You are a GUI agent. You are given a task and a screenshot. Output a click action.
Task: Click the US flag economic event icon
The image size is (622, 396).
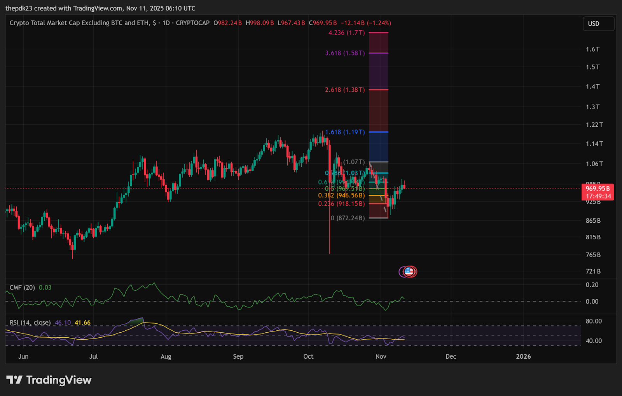pos(409,271)
